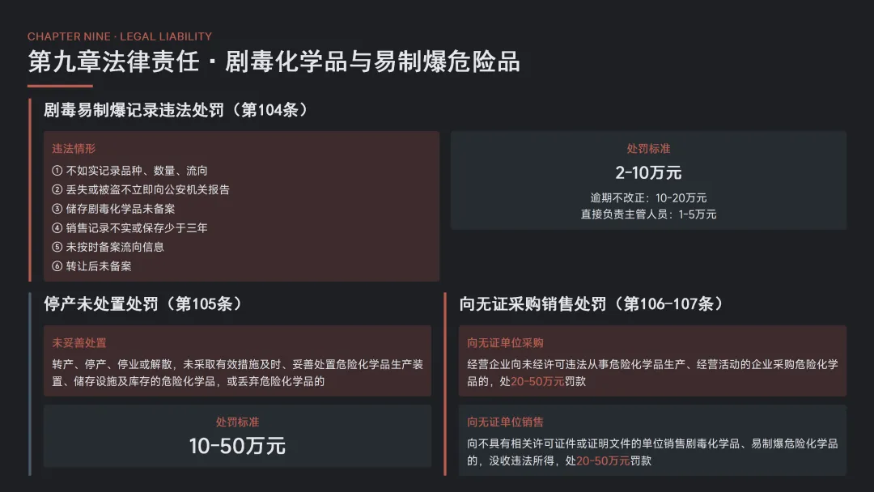Screen dimensions: 874x492
Task: Click the 未妥善处置 card label
Action: coord(79,343)
